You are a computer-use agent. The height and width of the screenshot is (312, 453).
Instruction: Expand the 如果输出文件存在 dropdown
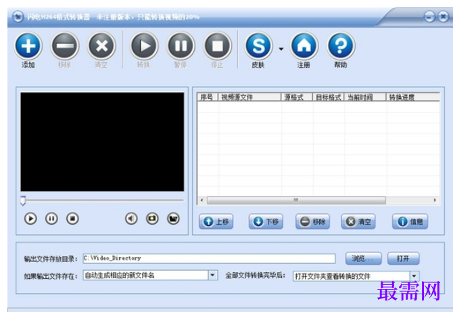[x=212, y=275]
